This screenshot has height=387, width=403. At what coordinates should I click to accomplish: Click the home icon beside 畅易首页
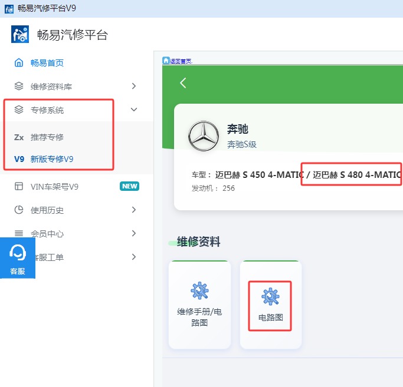[19, 62]
